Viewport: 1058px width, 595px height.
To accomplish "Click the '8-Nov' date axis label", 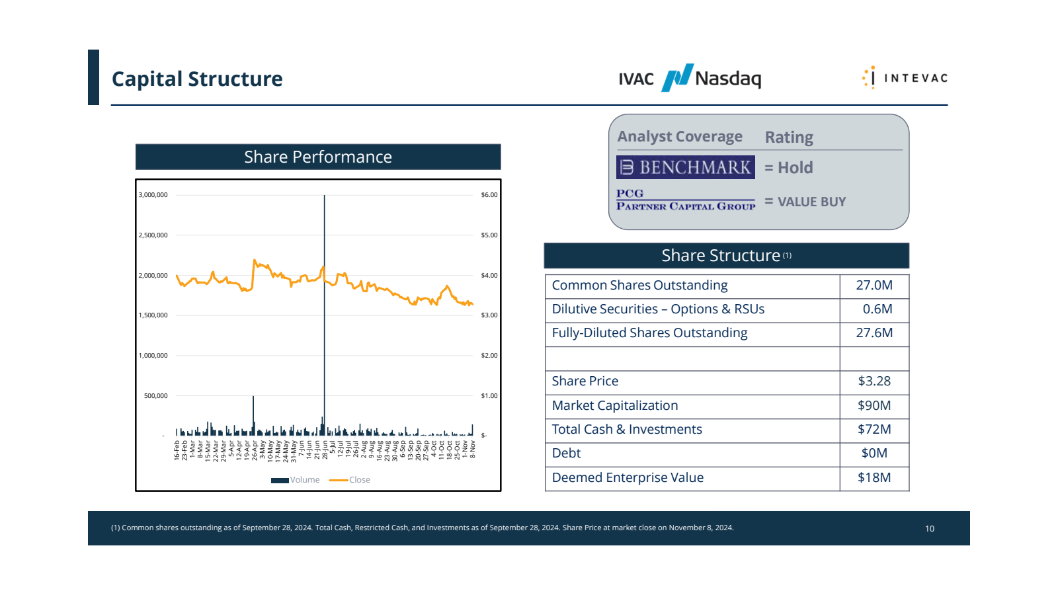I will 473,450.
